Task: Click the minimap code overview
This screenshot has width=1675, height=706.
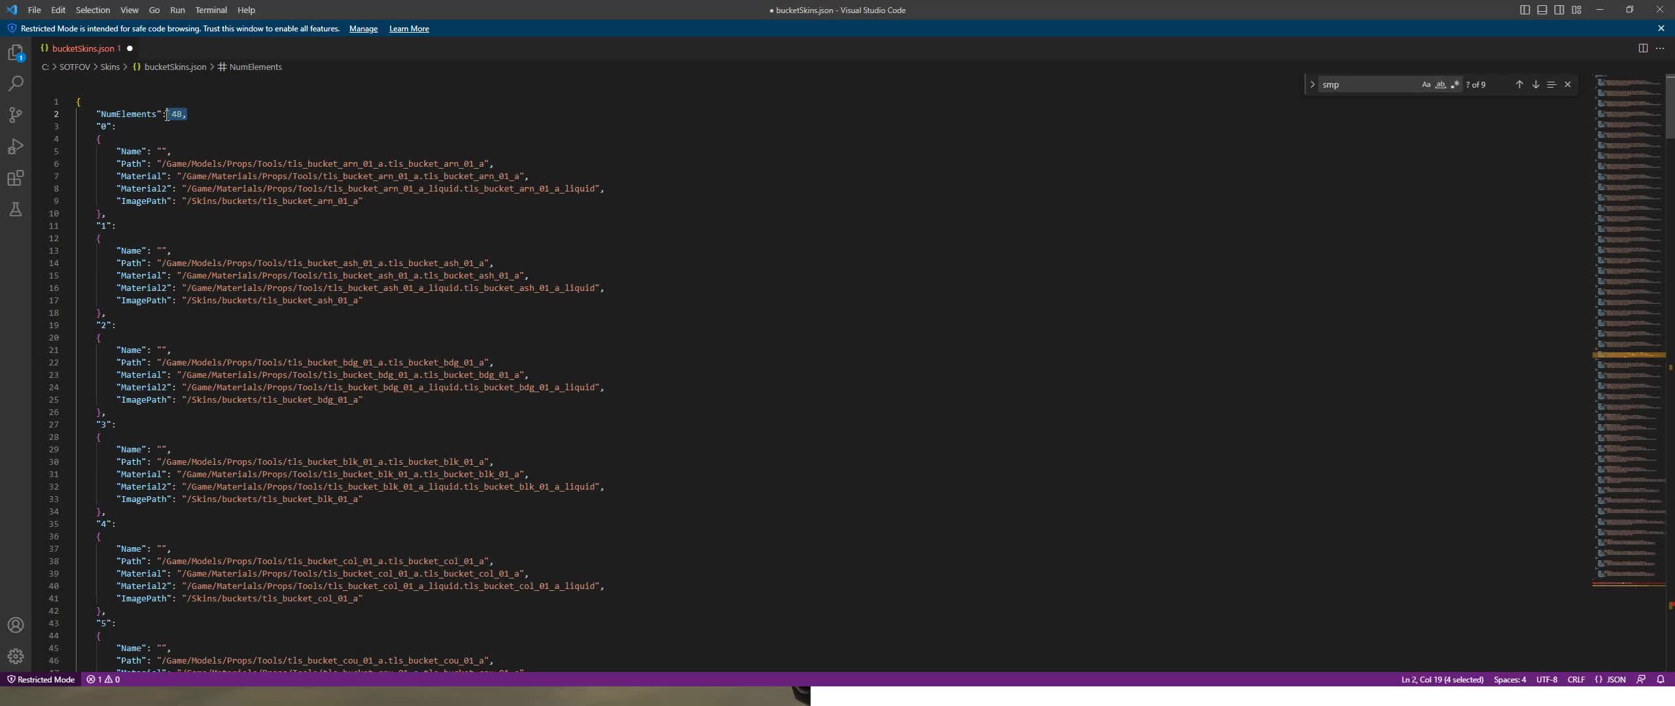Action: pyautogui.click(x=1628, y=327)
